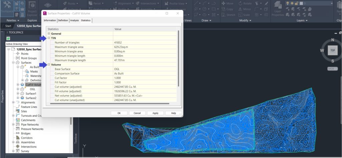Image resolution: width=342 pixels, height=158 pixels.
Task: Collapse the Surfaces tree node
Action: (x=13, y=63)
